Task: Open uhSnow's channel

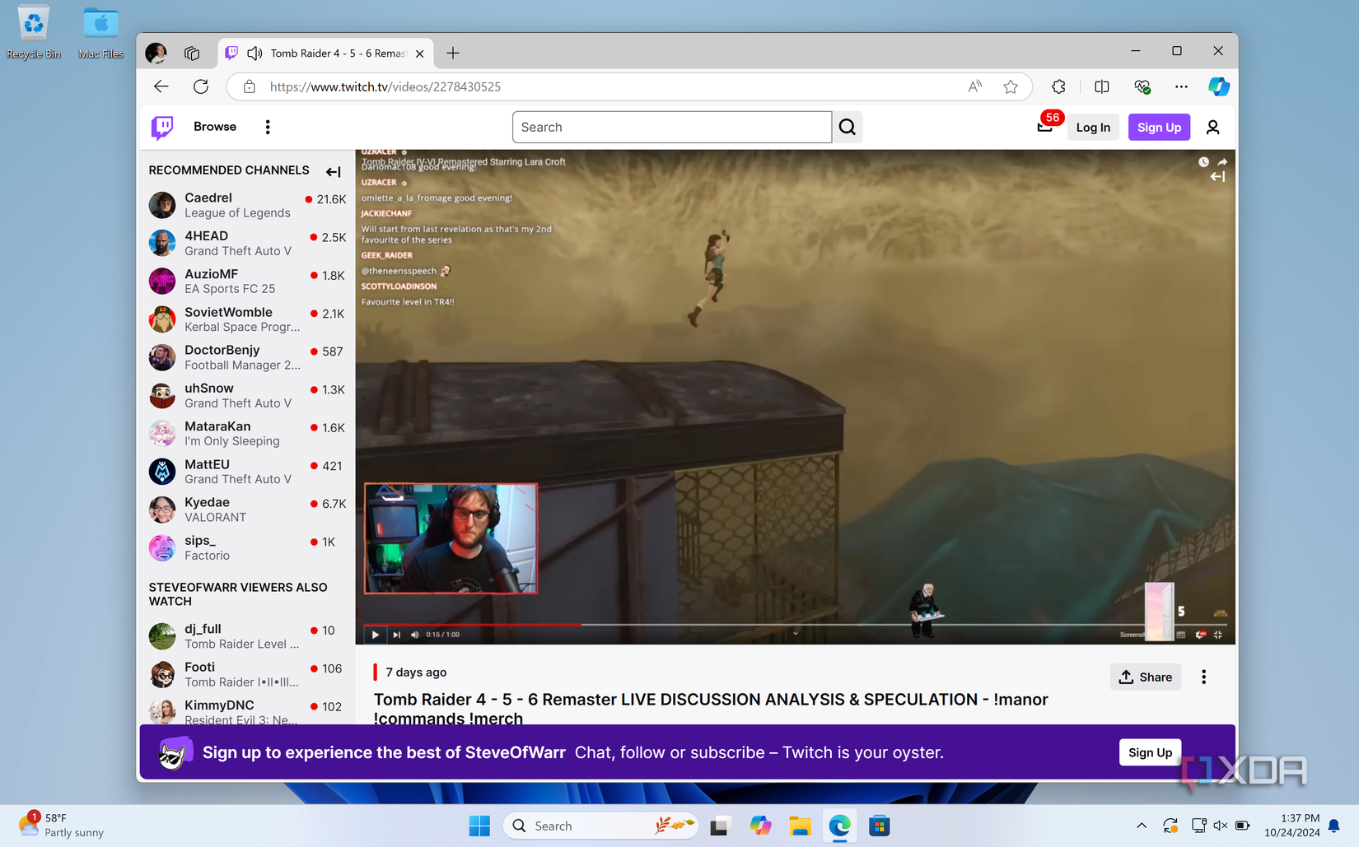Action: click(247, 395)
